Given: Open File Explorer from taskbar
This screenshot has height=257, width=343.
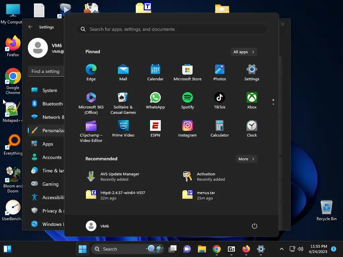Looking at the screenshot, I should (x=202, y=249).
